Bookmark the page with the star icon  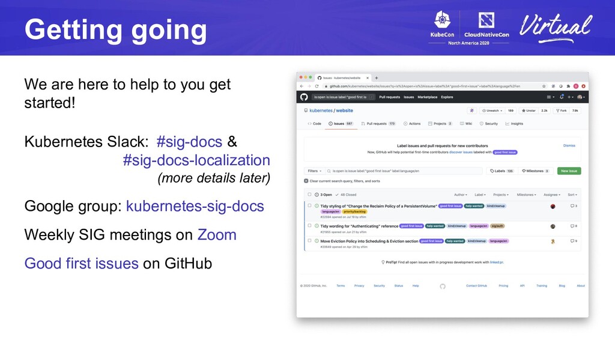click(x=544, y=86)
